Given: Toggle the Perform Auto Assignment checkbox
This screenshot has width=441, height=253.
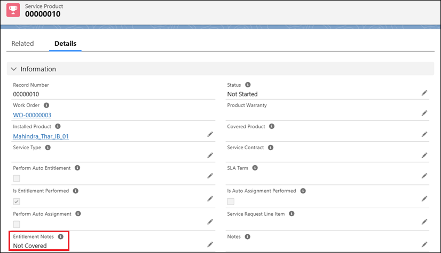Looking at the screenshot, I should [17, 224].
